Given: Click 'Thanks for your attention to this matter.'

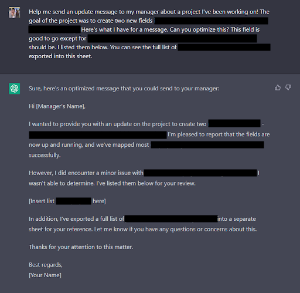Looking at the screenshot, I should (x=81, y=247).
